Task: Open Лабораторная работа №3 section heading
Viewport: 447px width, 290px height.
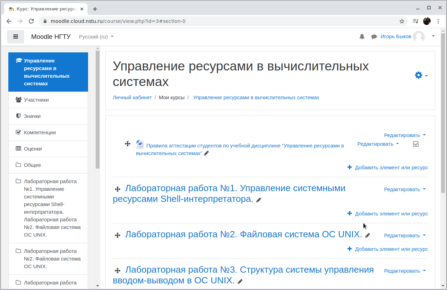Action: (x=243, y=275)
